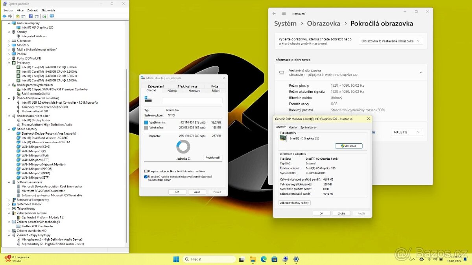Viewport: 472px width, 265px height.
Task: Click the Podrobnosti button in disk properties
Action: [212, 157]
